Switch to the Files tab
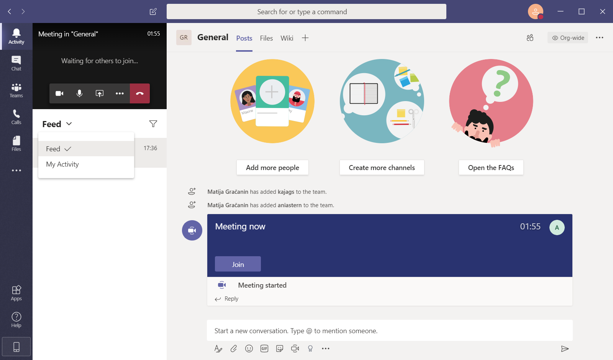Image resolution: width=613 pixels, height=360 pixels. [266, 38]
